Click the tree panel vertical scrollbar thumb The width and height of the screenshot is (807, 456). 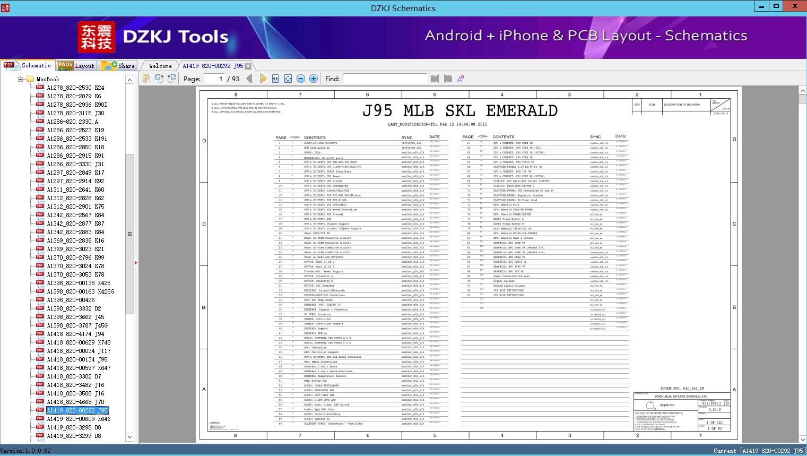(129, 234)
